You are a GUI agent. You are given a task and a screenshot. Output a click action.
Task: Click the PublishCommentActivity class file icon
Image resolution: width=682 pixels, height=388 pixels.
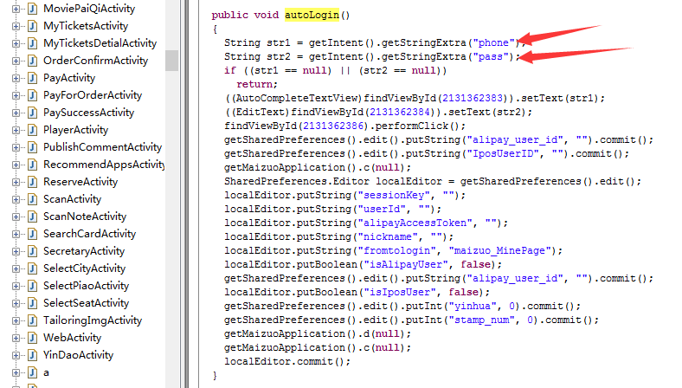(x=33, y=147)
